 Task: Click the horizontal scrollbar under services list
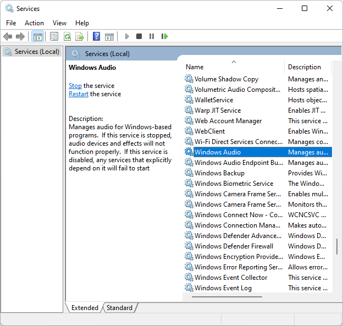227,297
